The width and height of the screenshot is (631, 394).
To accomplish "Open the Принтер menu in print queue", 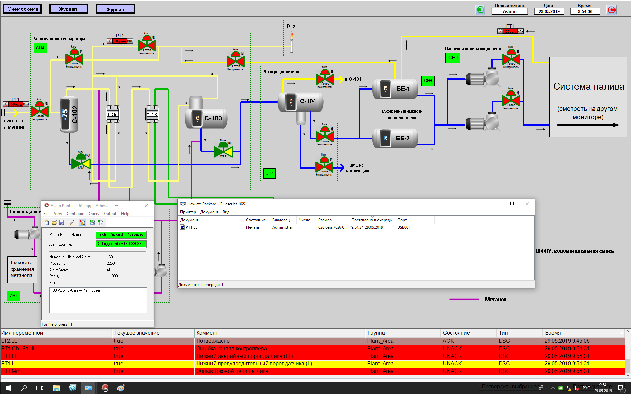I will [188, 212].
